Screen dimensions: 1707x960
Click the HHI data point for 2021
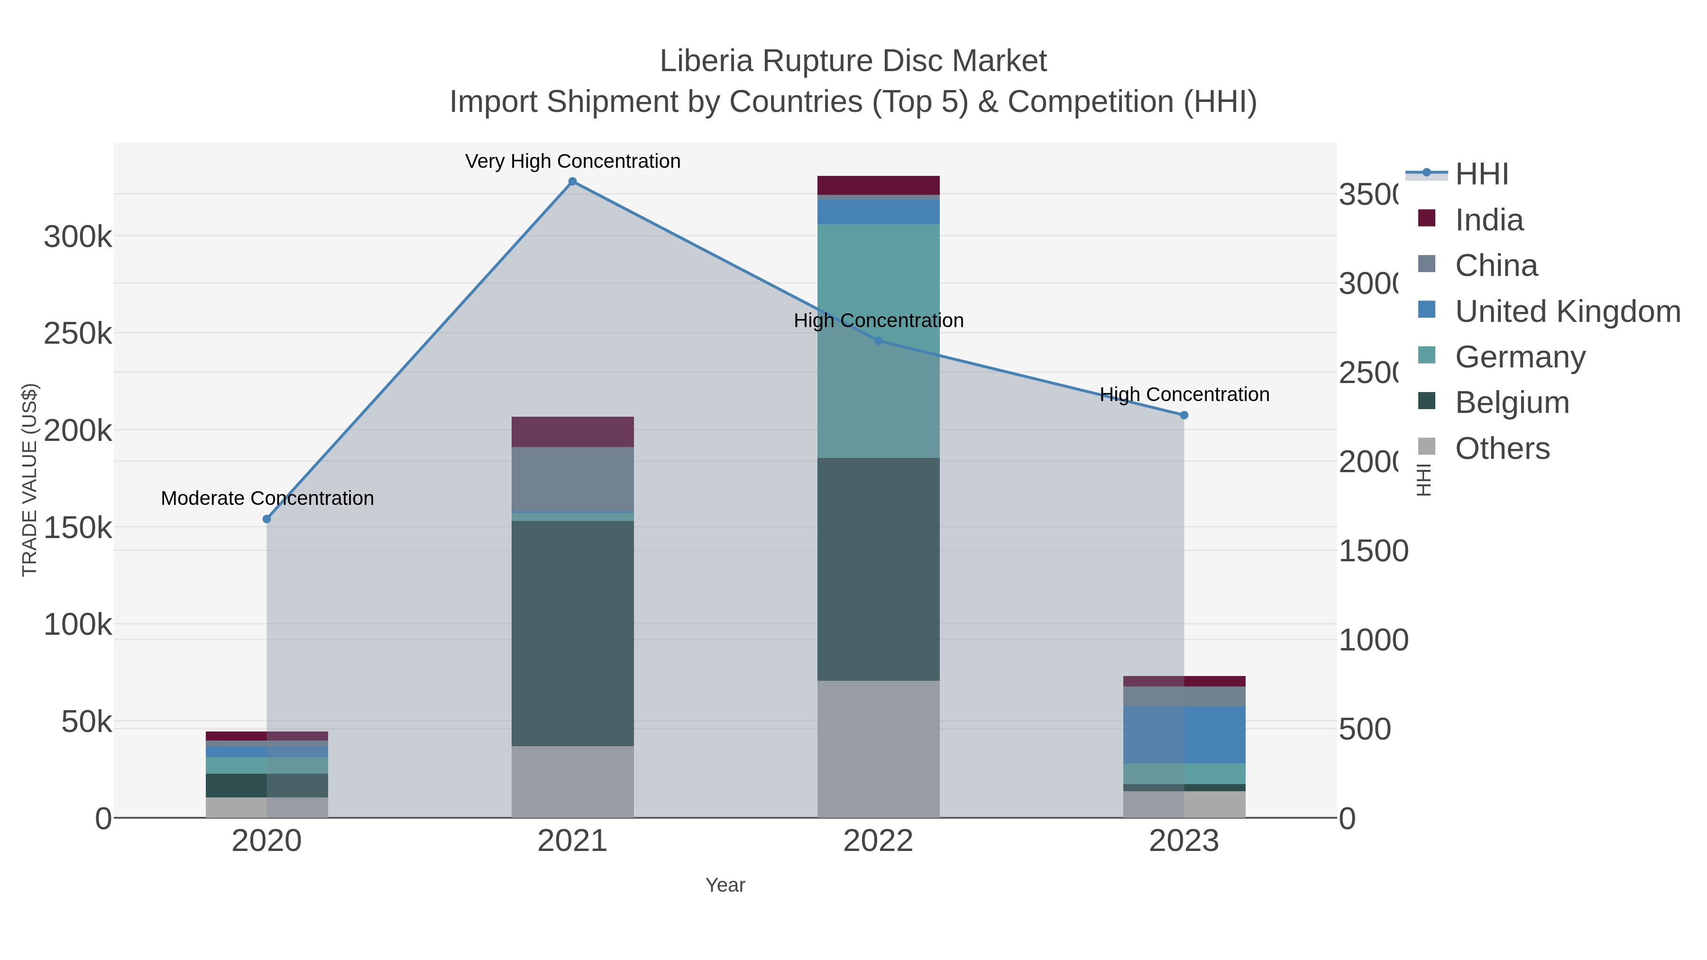[x=572, y=182]
